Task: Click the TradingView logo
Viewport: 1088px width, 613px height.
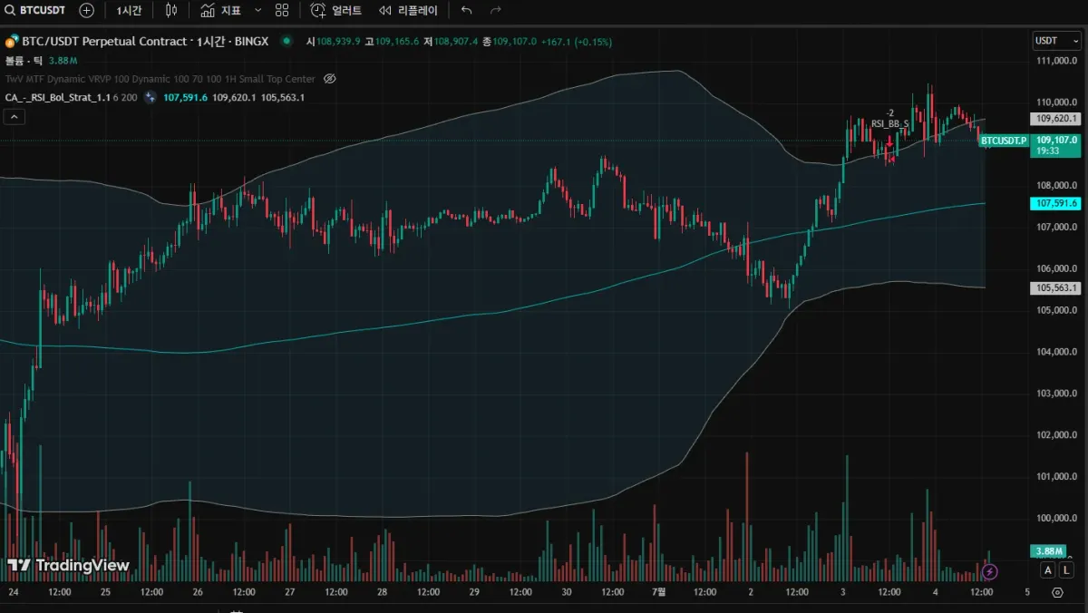Action: (68, 566)
